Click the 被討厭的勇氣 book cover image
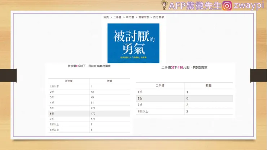Viewport: 267px width, 150px height. tap(133, 43)
